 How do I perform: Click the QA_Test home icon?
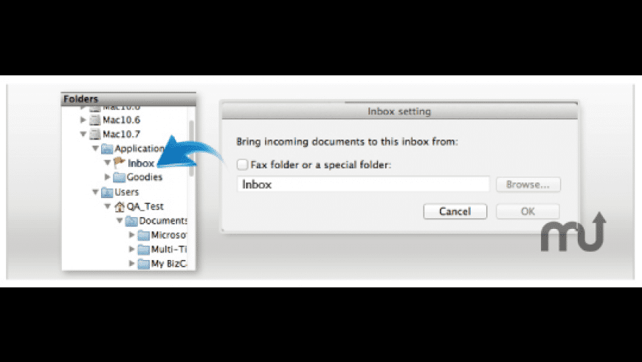point(119,207)
